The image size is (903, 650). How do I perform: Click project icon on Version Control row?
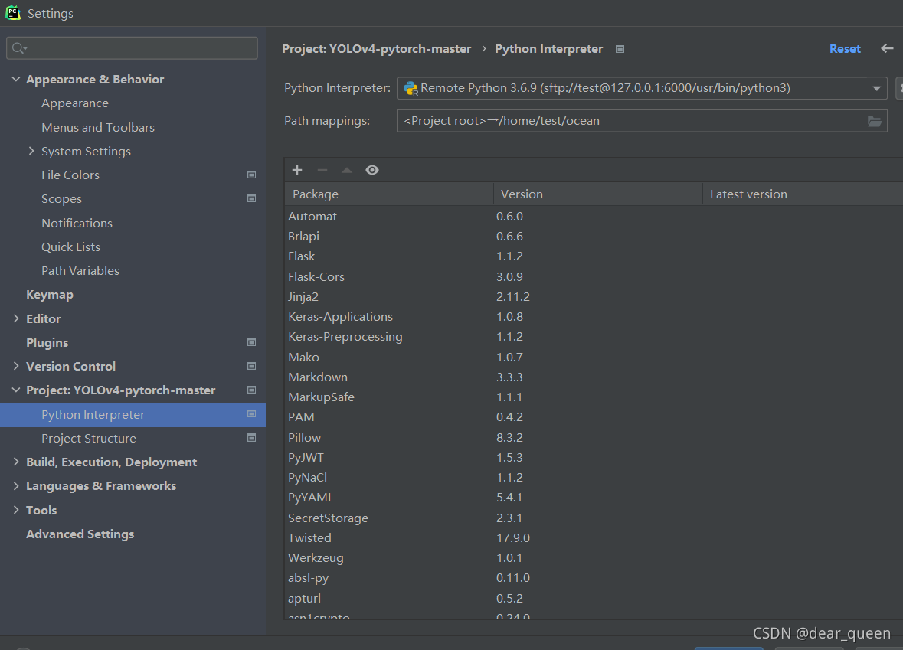tap(252, 366)
